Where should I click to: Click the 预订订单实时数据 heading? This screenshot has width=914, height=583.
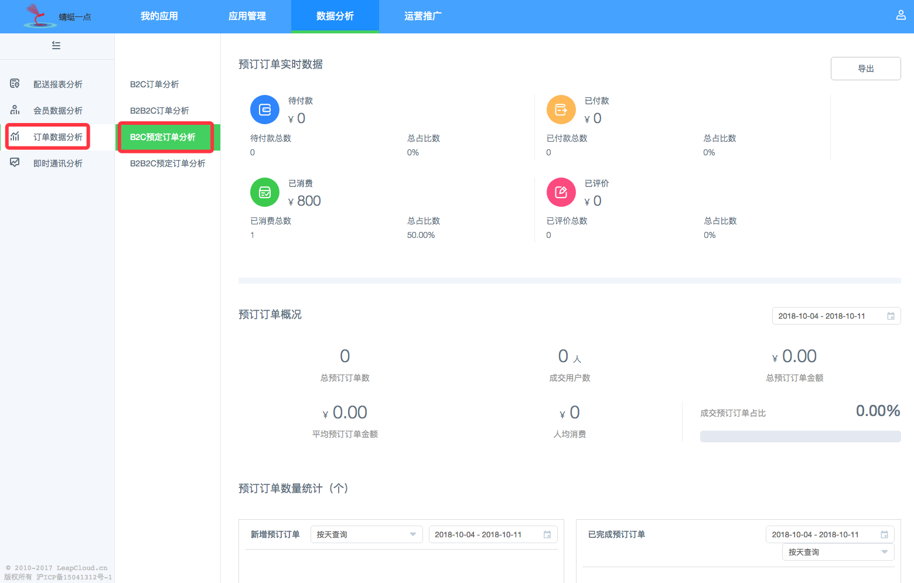[x=281, y=64]
